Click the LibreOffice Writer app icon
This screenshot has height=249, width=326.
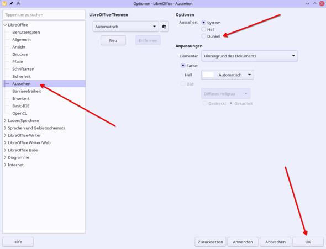click(x=4, y=3)
